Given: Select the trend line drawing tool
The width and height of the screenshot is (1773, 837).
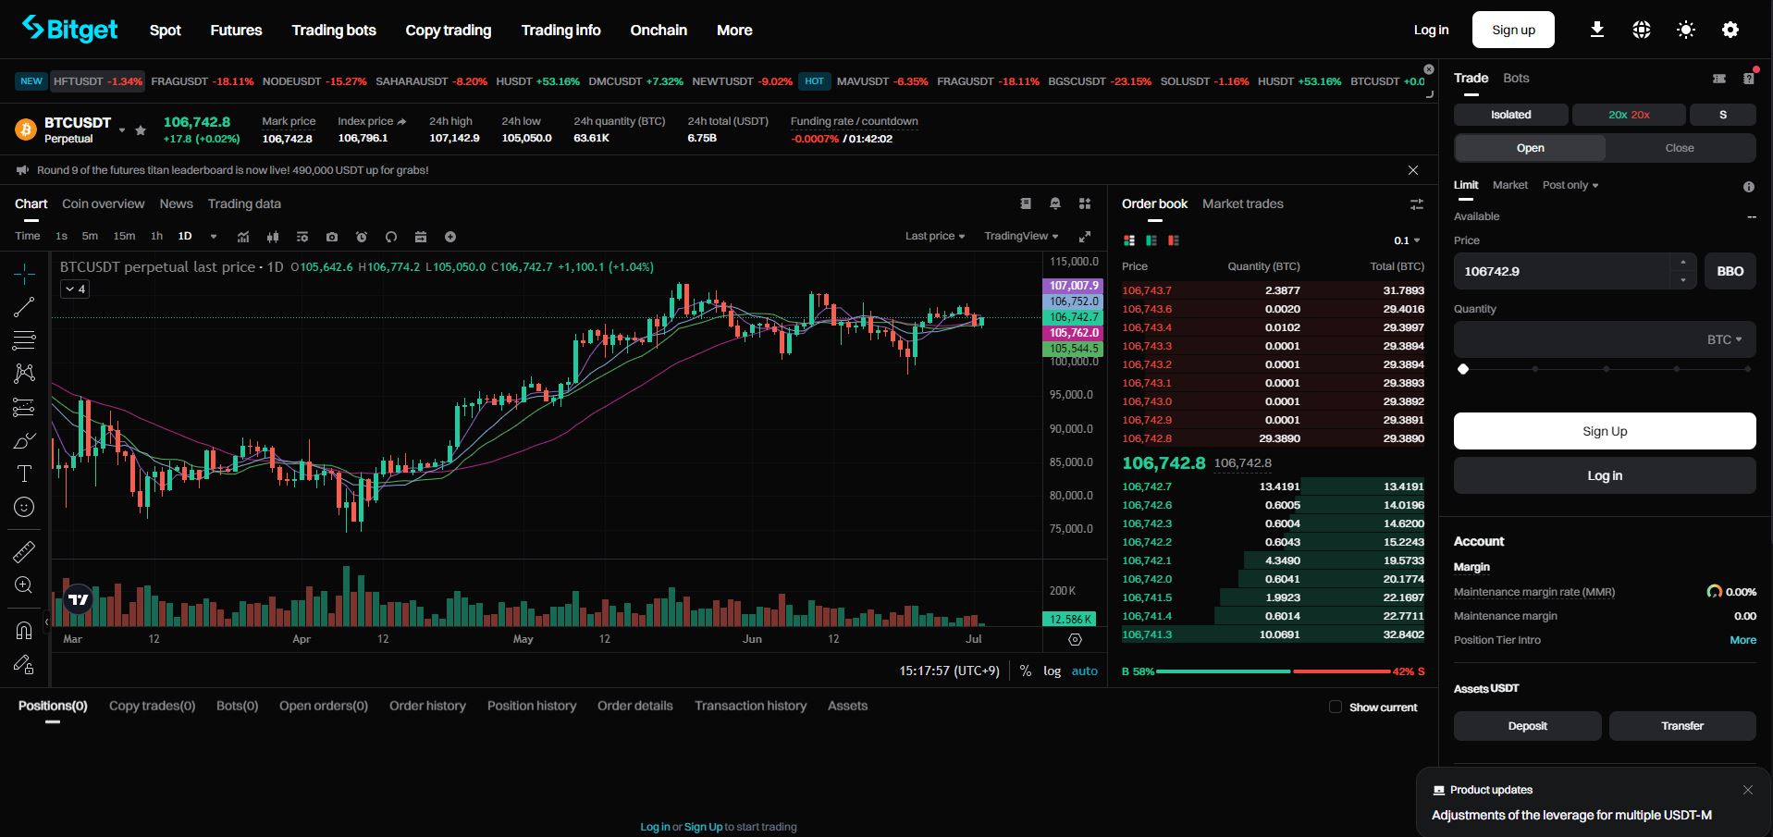Looking at the screenshot, I should click(24, 306).
